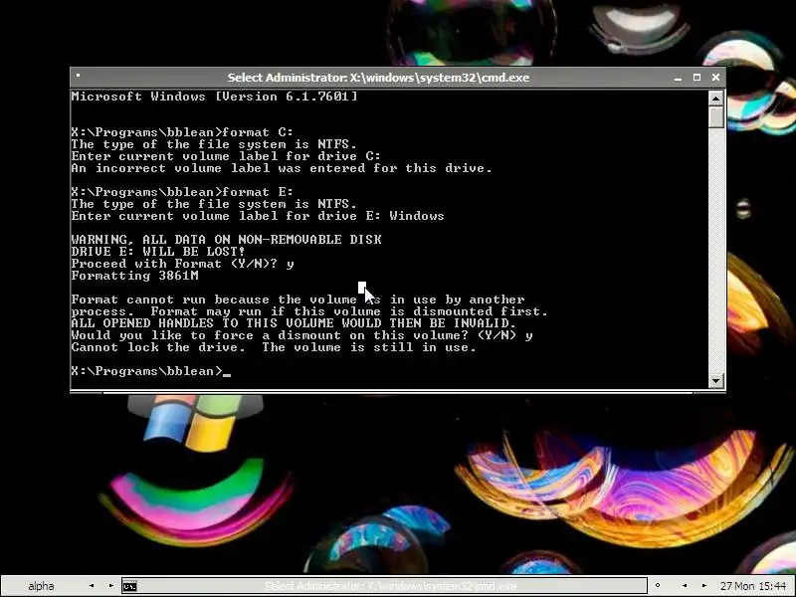Open the alpha workspace label on taskbar
Viewport: 796px width, 597px height.
[x=41, y=586]
